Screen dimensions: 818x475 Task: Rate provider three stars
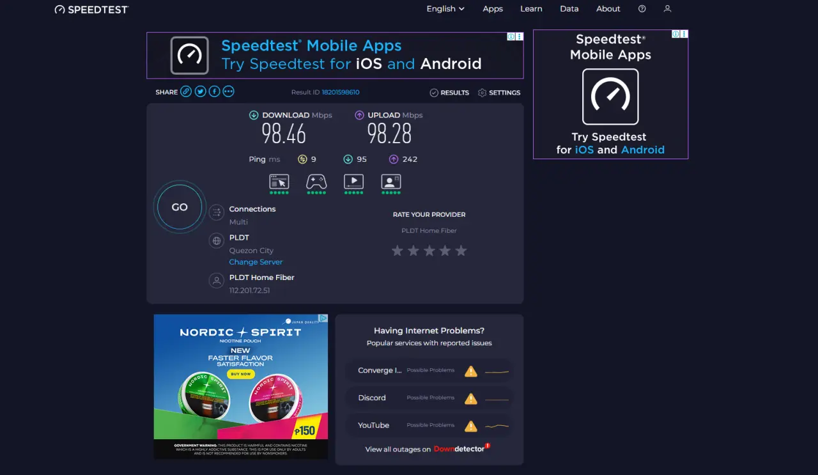point(429,251)
